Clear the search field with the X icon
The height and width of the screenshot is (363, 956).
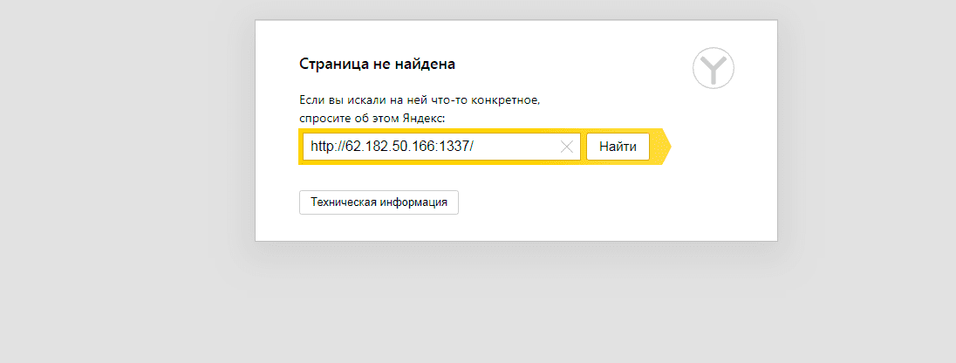(x=566, y=147)
